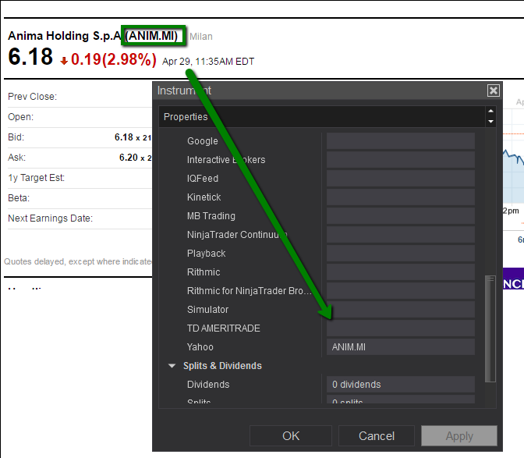Click the Prev Close label
524x458 pixels.
tap(33, 97)
